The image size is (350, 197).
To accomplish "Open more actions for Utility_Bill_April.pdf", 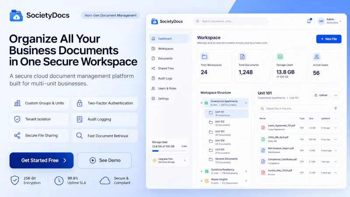I will pos(336,139).
